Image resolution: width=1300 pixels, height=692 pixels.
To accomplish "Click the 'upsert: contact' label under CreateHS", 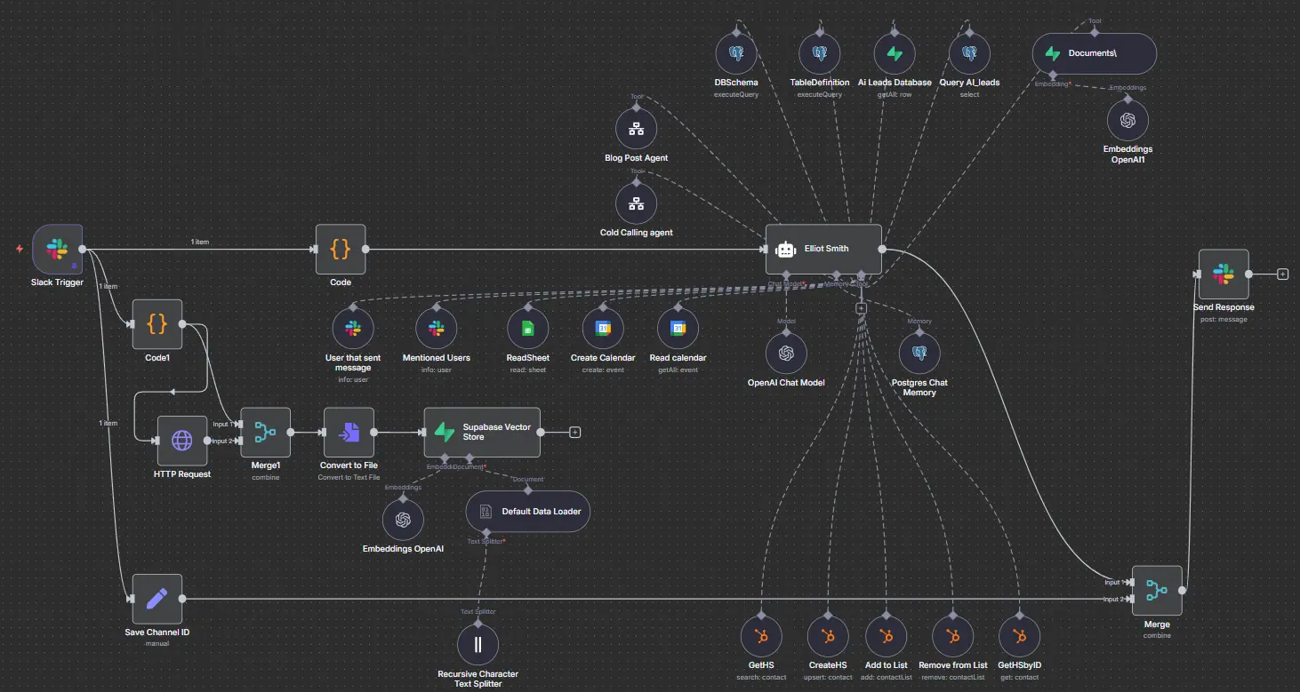I will [828, 677].
